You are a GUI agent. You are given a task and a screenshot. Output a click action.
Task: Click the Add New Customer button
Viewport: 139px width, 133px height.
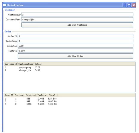coord(77,25)
